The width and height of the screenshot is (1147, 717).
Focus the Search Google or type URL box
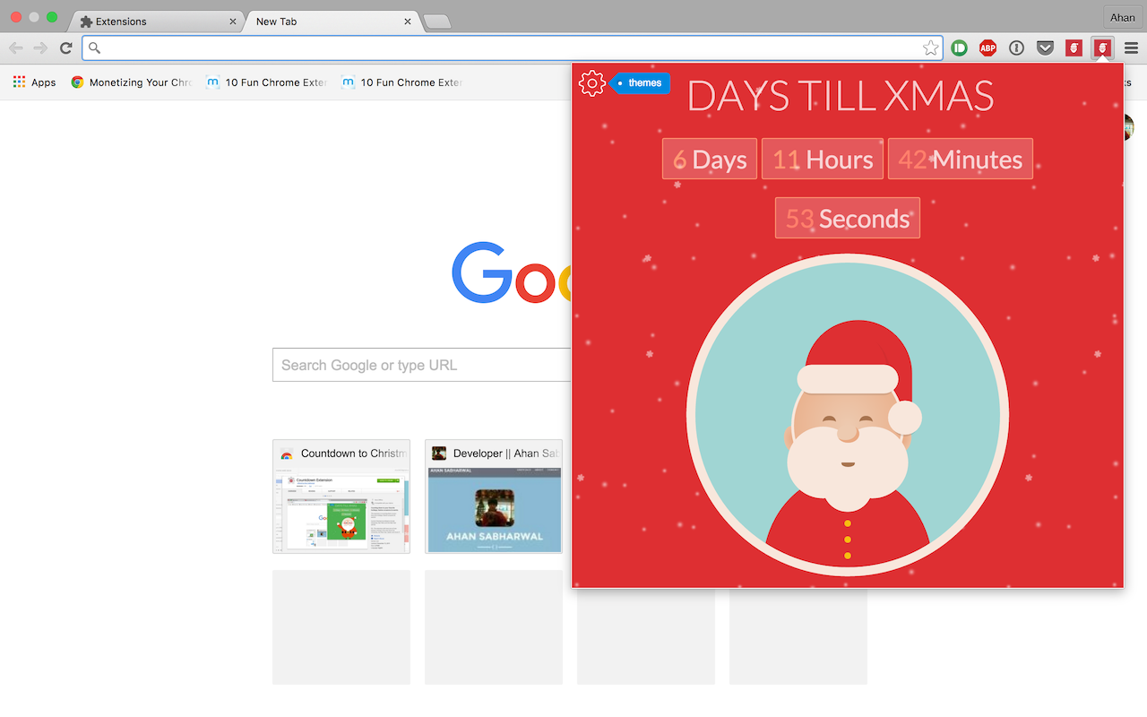click(421, 365)
